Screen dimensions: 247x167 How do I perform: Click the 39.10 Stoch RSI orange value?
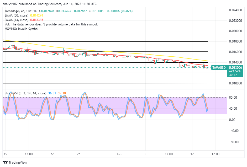[62, 93]
